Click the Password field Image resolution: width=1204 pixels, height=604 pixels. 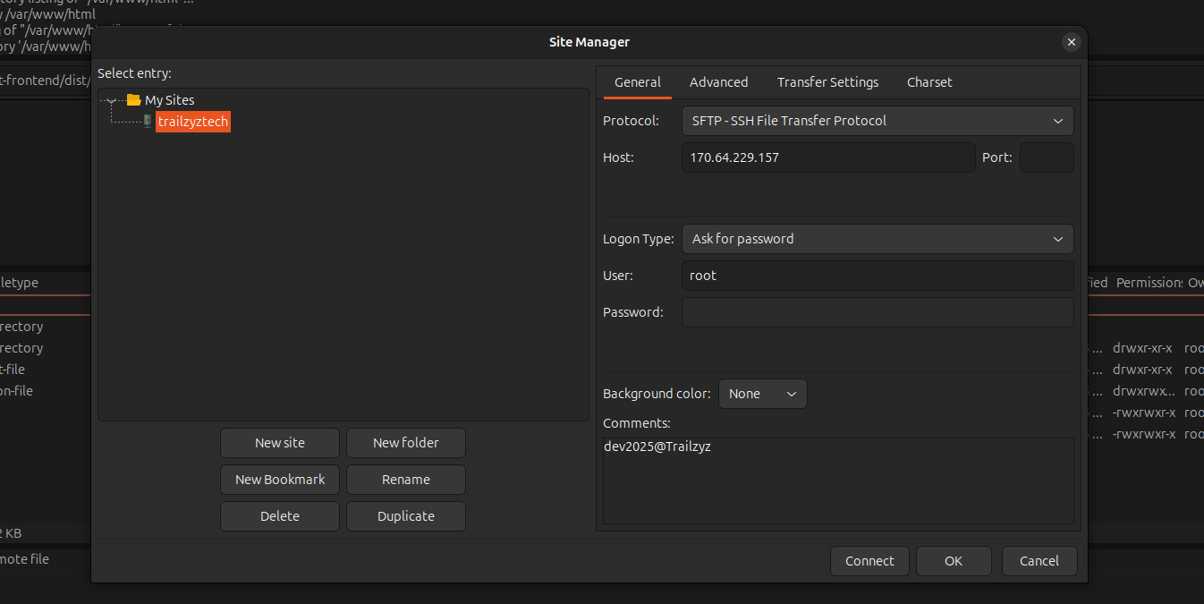(x=878, y=312)
